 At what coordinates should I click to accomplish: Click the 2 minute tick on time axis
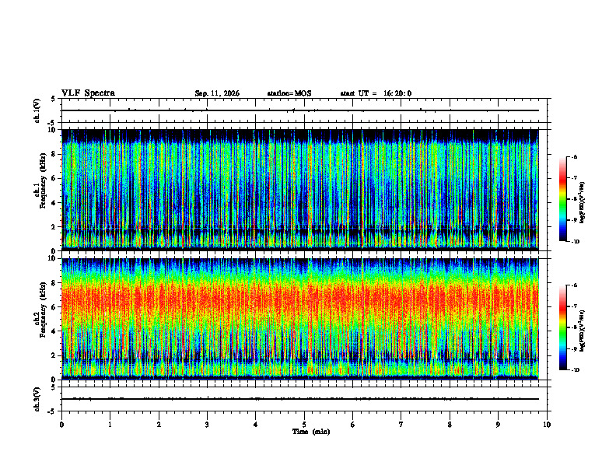pos(159,425)
